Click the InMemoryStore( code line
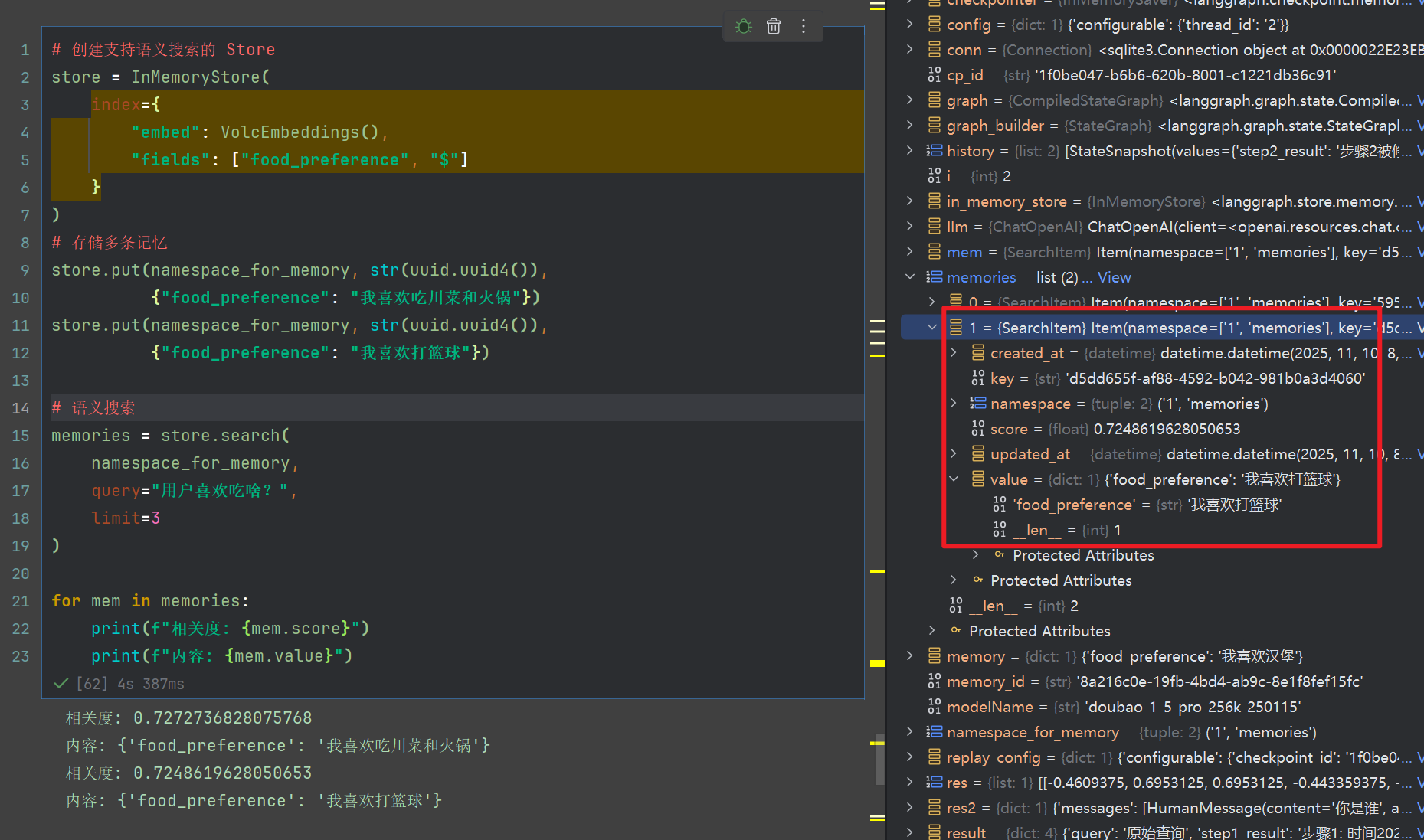The height and width of the screenshot is (840, 1424). 161,77
